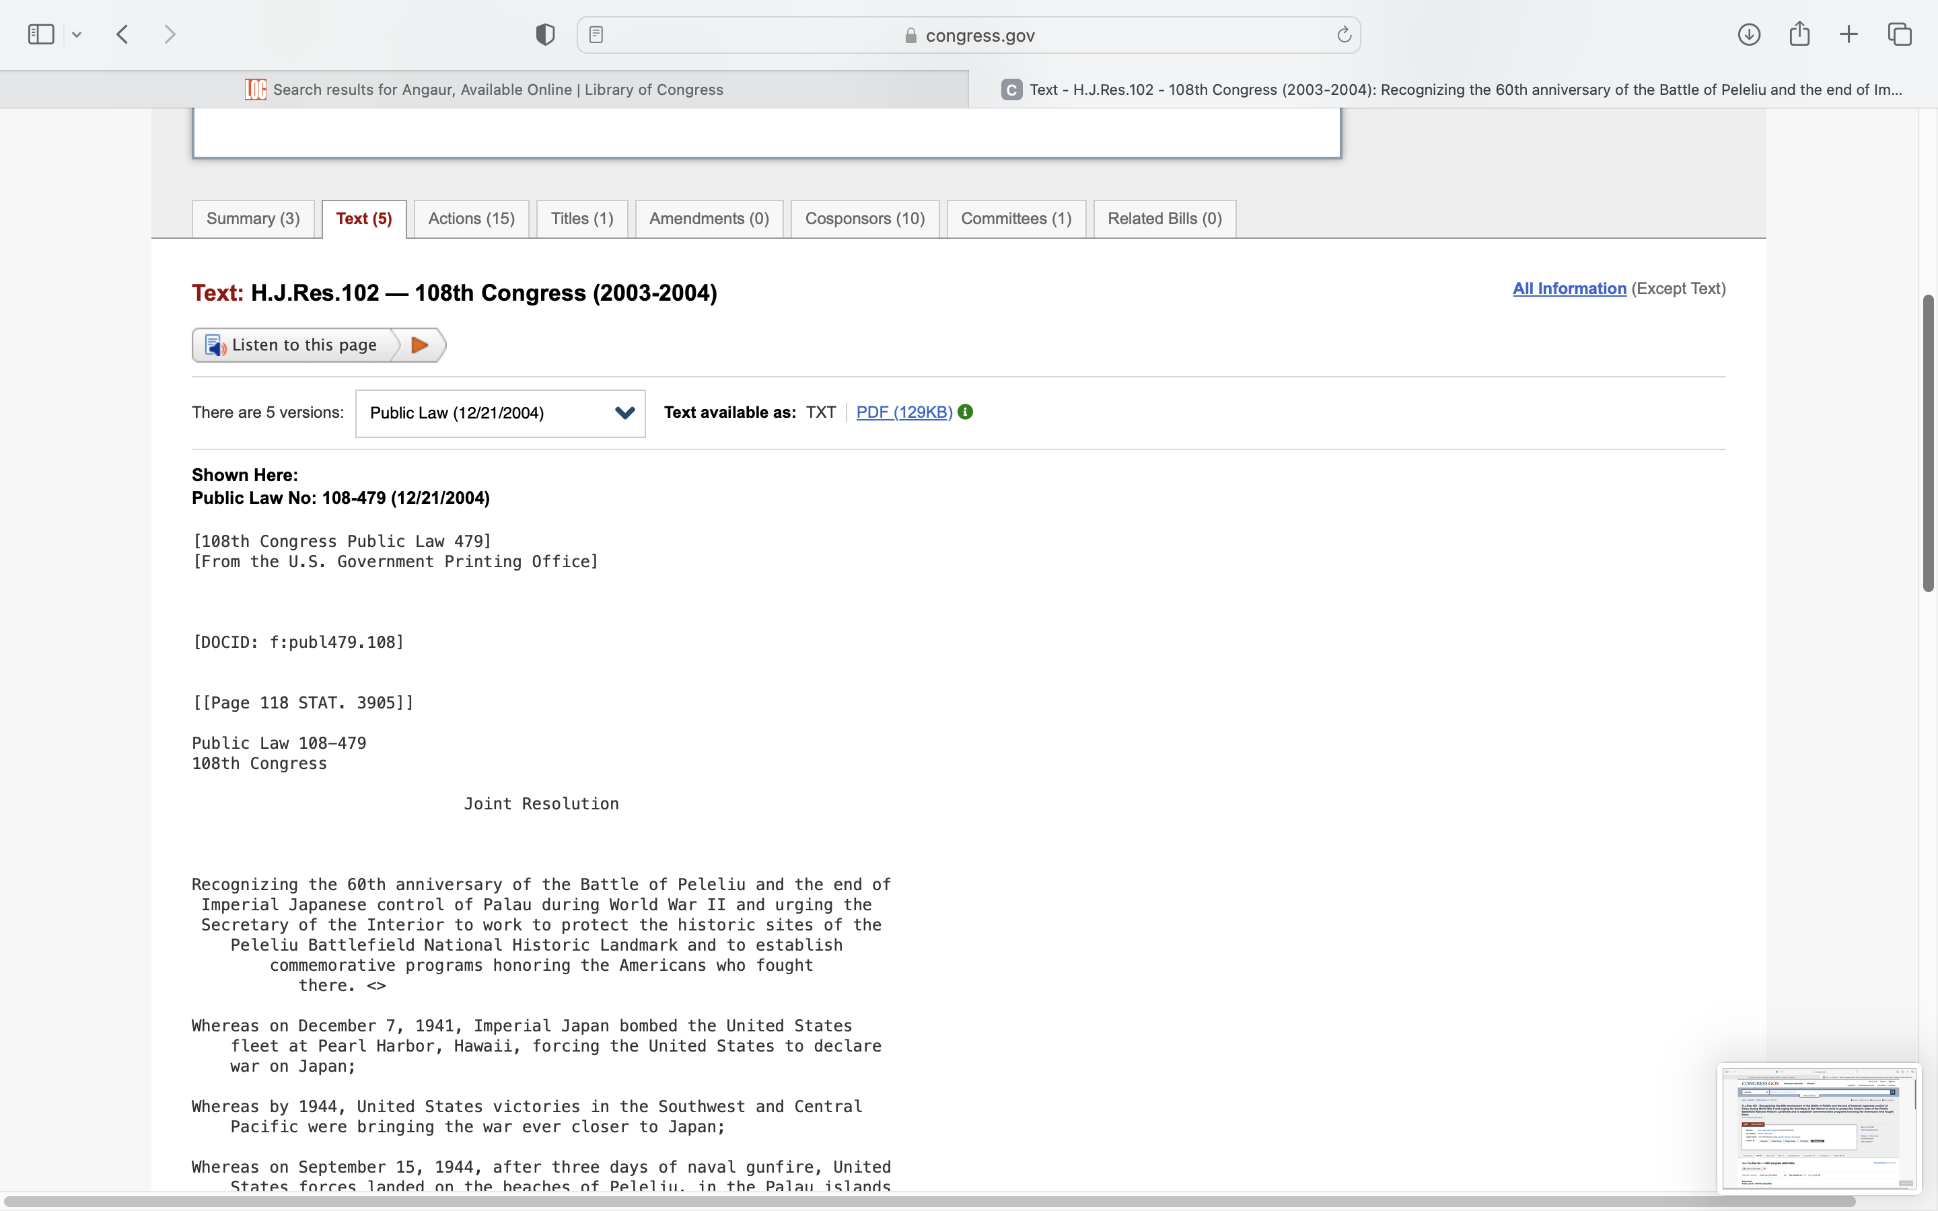
Task: Click the green PDF info icon
Action: 966,412
